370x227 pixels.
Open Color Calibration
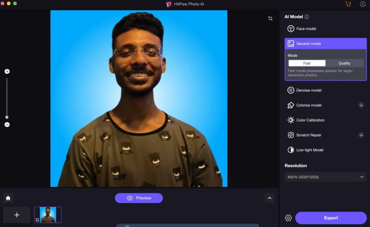[x=310, y=120]
